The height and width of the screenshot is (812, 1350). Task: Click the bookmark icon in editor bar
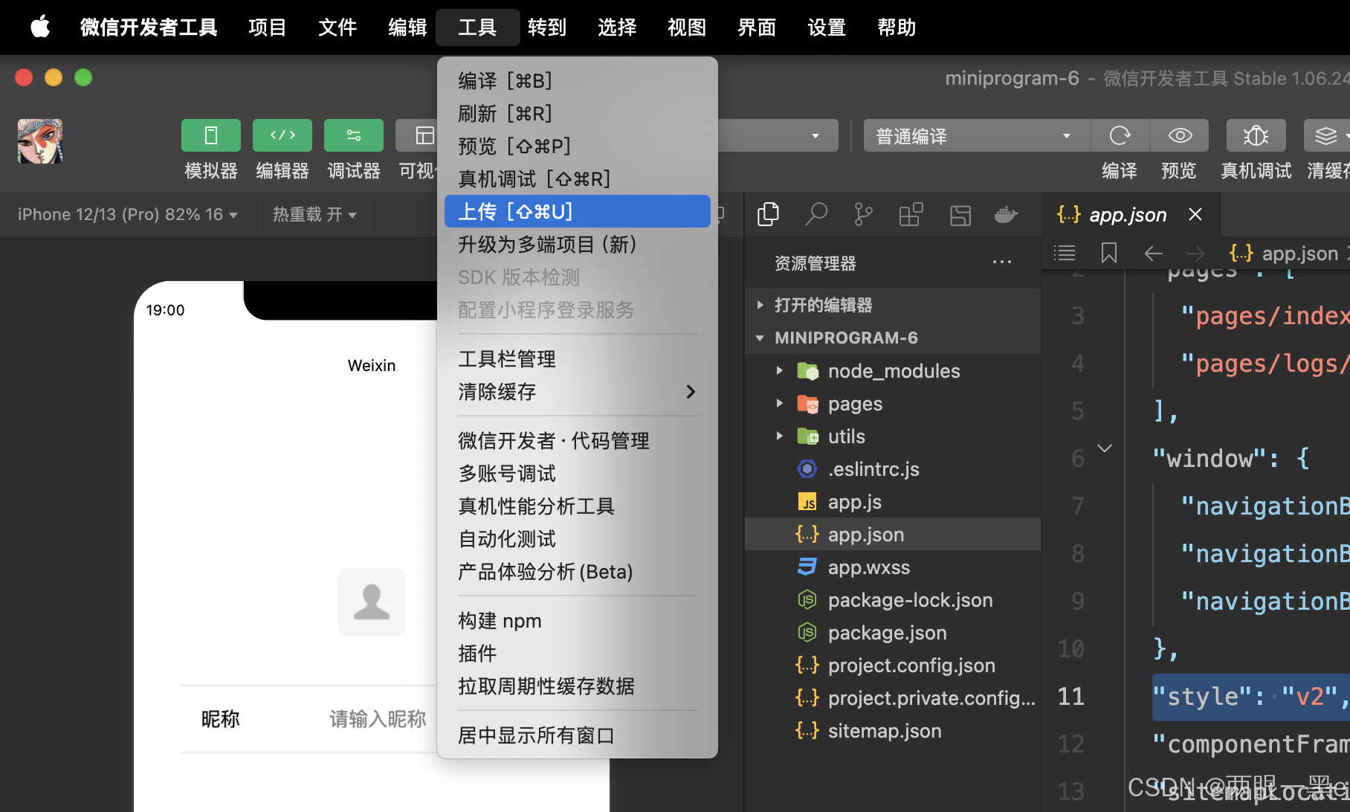pos(1108,253)
